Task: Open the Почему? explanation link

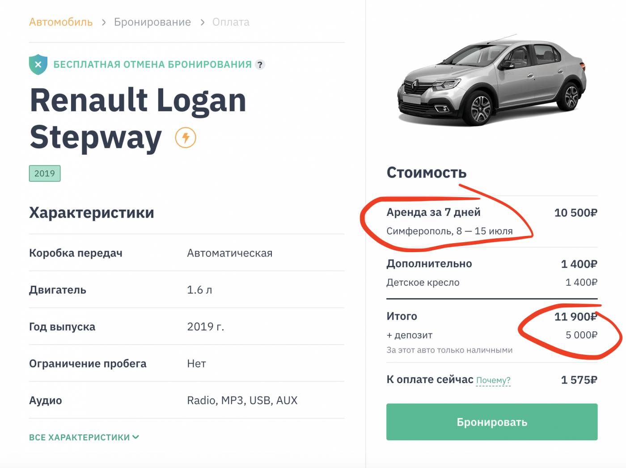Action: 494,379
